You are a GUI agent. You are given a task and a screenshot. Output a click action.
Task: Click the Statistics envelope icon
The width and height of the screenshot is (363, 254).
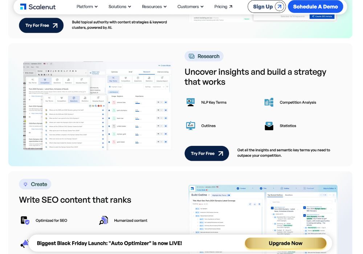[x=269, y=126]
